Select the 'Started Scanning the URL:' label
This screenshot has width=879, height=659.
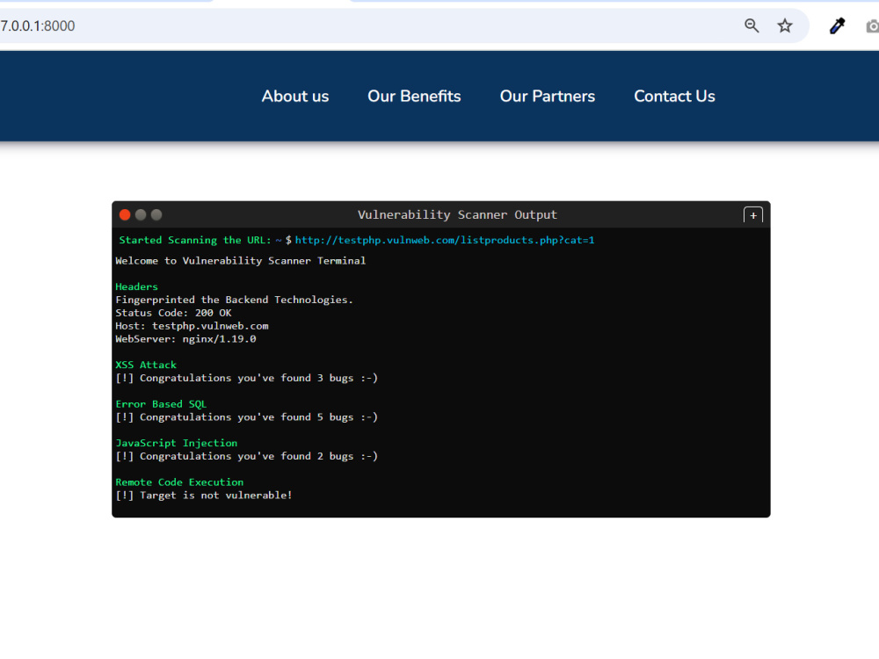[x=195, y=241]
